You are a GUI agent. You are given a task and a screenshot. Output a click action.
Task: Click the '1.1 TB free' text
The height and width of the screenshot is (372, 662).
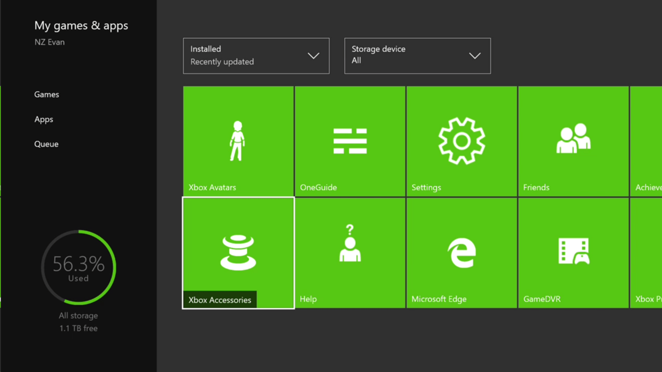pyautogui.click(x=78, y=328)
